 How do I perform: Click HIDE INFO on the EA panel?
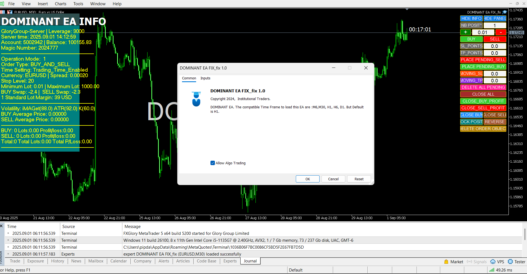click(x=471, y=18)
